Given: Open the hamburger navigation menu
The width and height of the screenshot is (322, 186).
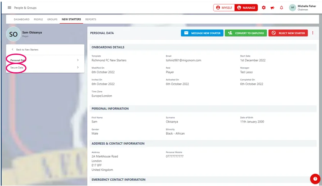Looking at the screenshot, I should click(x=10, y=8).
